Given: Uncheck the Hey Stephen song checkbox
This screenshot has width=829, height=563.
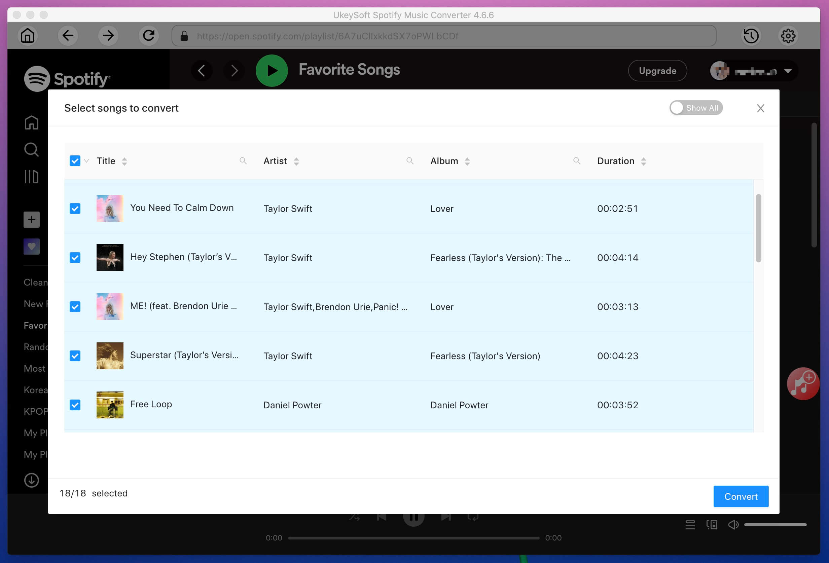Looking at the screenshot, I should point(75,258).
